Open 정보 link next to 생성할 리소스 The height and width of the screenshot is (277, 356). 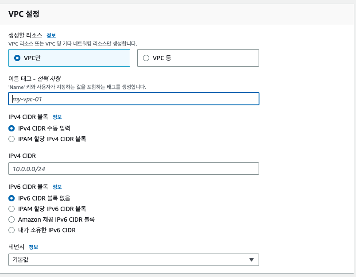pos(51,35)
